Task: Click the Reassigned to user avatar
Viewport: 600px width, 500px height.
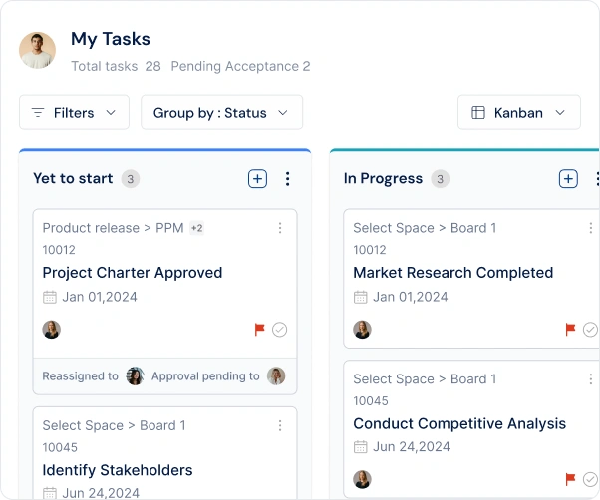Action: pos(136,376)
